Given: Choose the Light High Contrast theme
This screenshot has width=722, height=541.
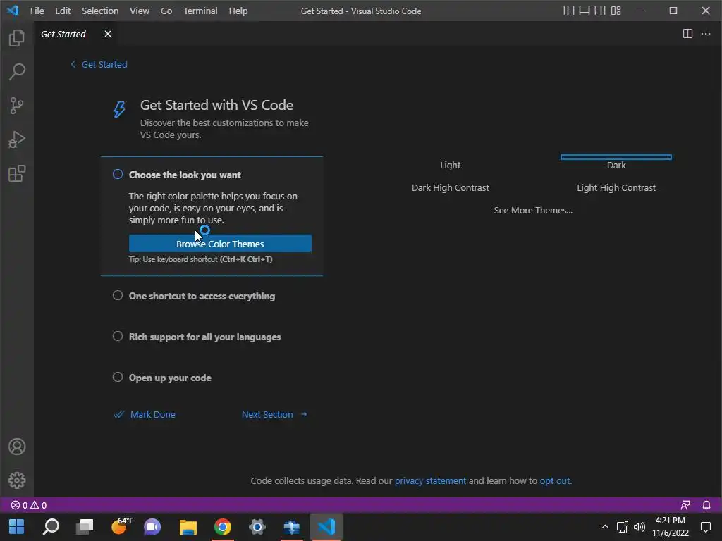Looking at the screenshot, I should click(616, 187).
